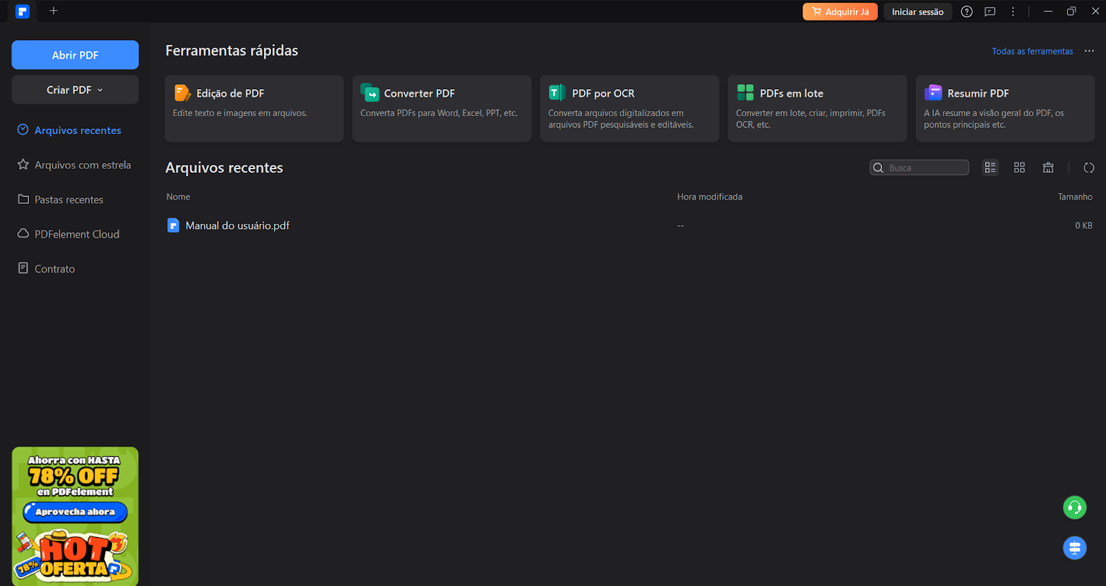1106x586 pixels.
Task: Open the three-dot menu in title bar
Action: [x=1013, y=12]
